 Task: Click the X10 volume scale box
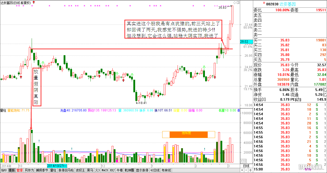coord(243,161)
